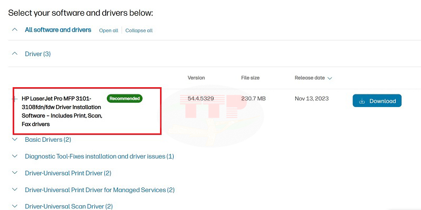Click the Release date column header
The width and height of the screenshot is (421, 210).
point(309,78)
